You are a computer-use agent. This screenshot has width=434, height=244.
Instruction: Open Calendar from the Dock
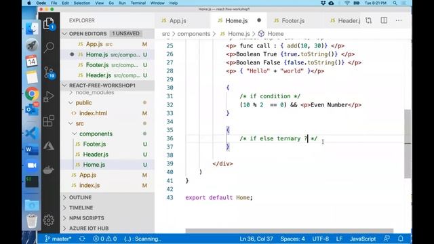pyautogui.click(x=32, y=61)
